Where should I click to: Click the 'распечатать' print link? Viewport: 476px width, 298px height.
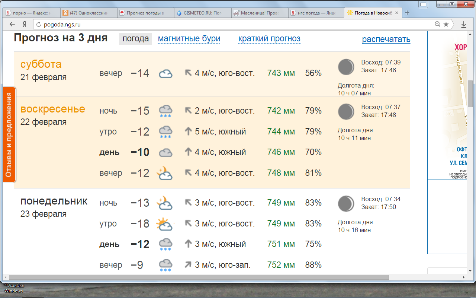[386, 39]
